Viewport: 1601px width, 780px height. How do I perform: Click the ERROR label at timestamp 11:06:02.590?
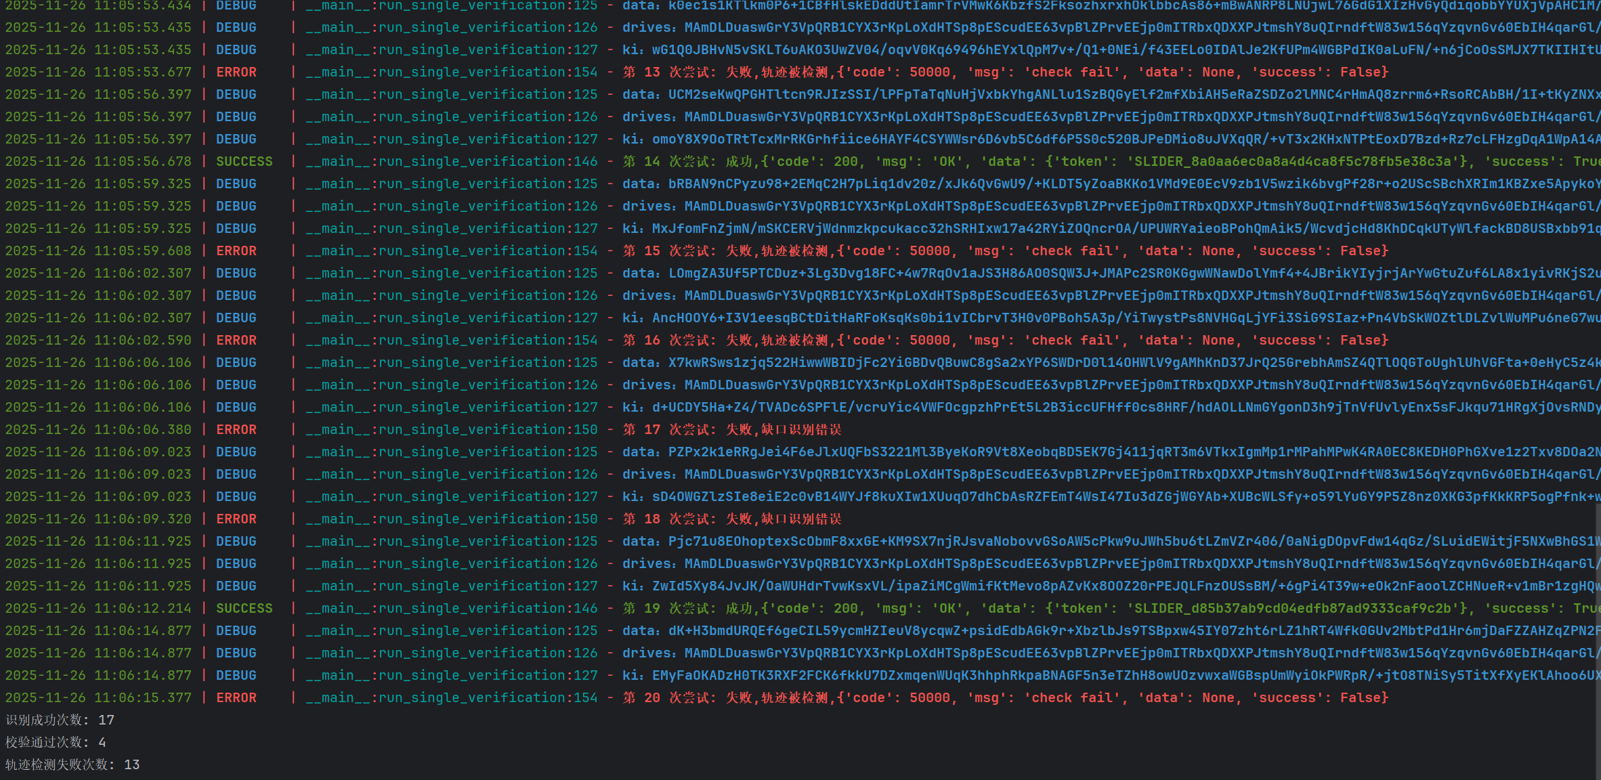click(236, 341)
